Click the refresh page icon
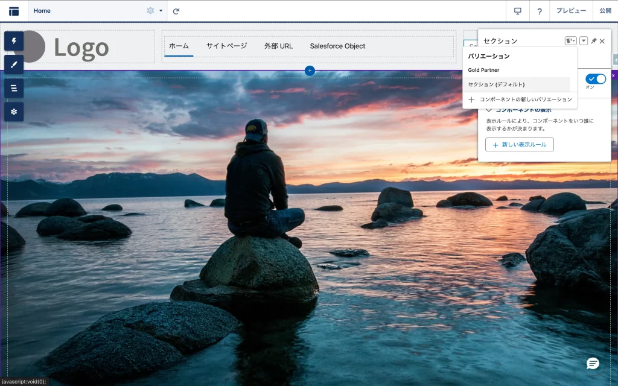618x386 pixels. click(176, 11)
